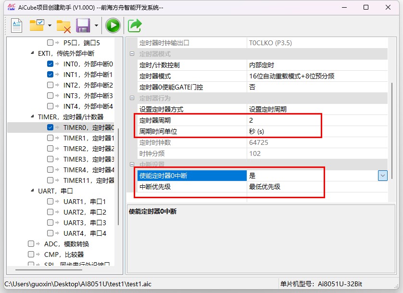The width and height of the screenshot is (403, 293).
Task: Minimize the AiCube window
Action: coord(344,7)
